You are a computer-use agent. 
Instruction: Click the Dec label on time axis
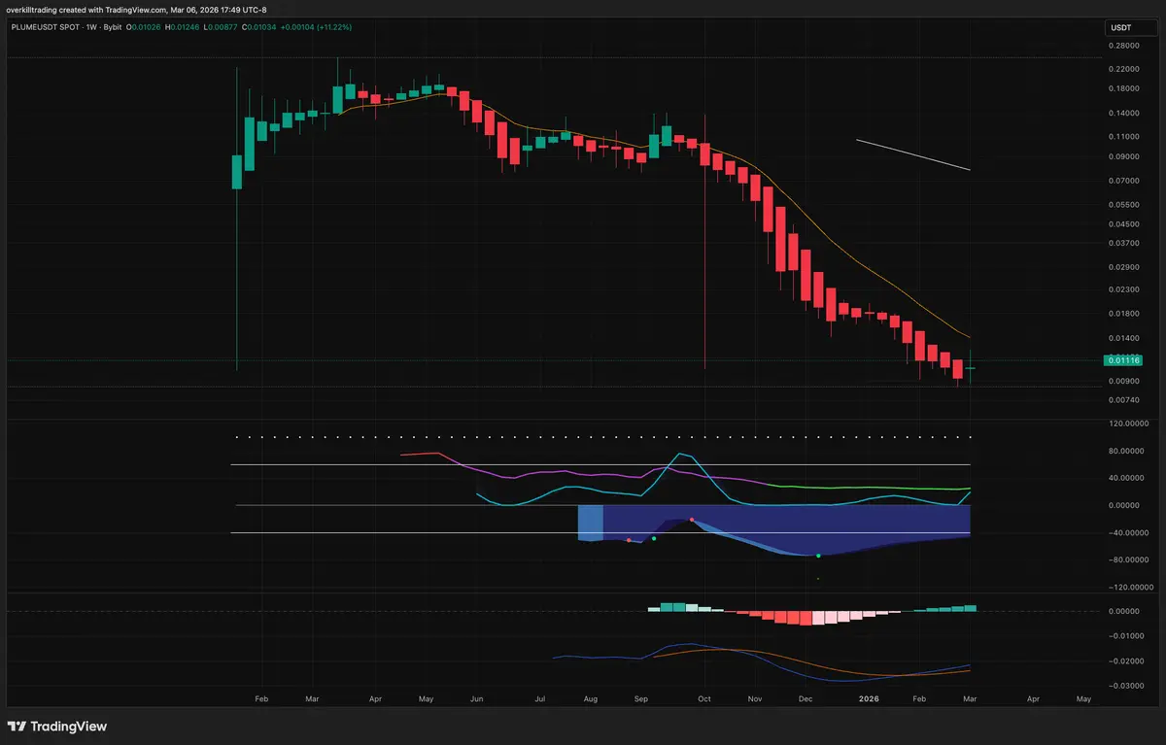tap(806, 698)
